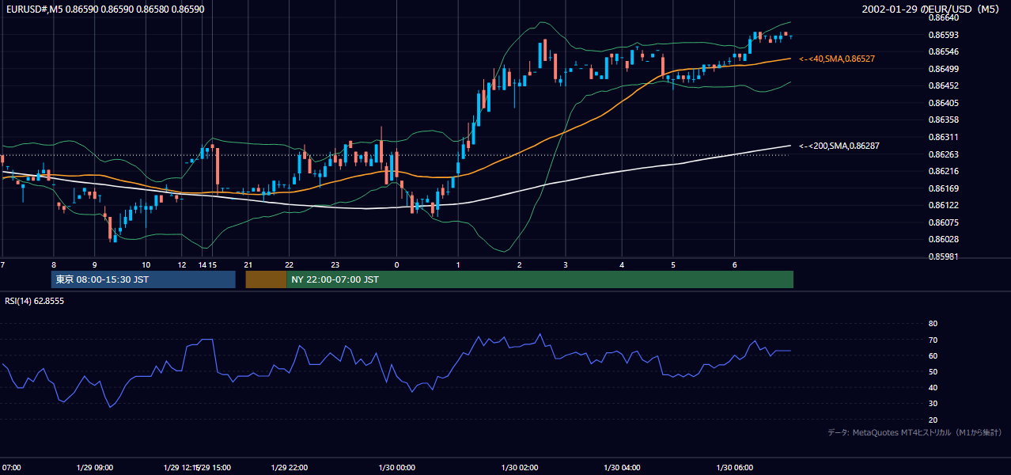Click RSI scale level 20
1011x475 pixels.
coord(933,420)
